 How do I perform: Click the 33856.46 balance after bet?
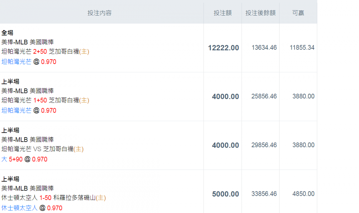(264, 193)
